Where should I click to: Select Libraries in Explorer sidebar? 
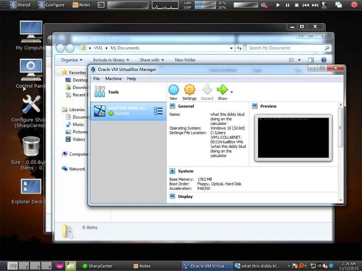click(x=77, y=110)
